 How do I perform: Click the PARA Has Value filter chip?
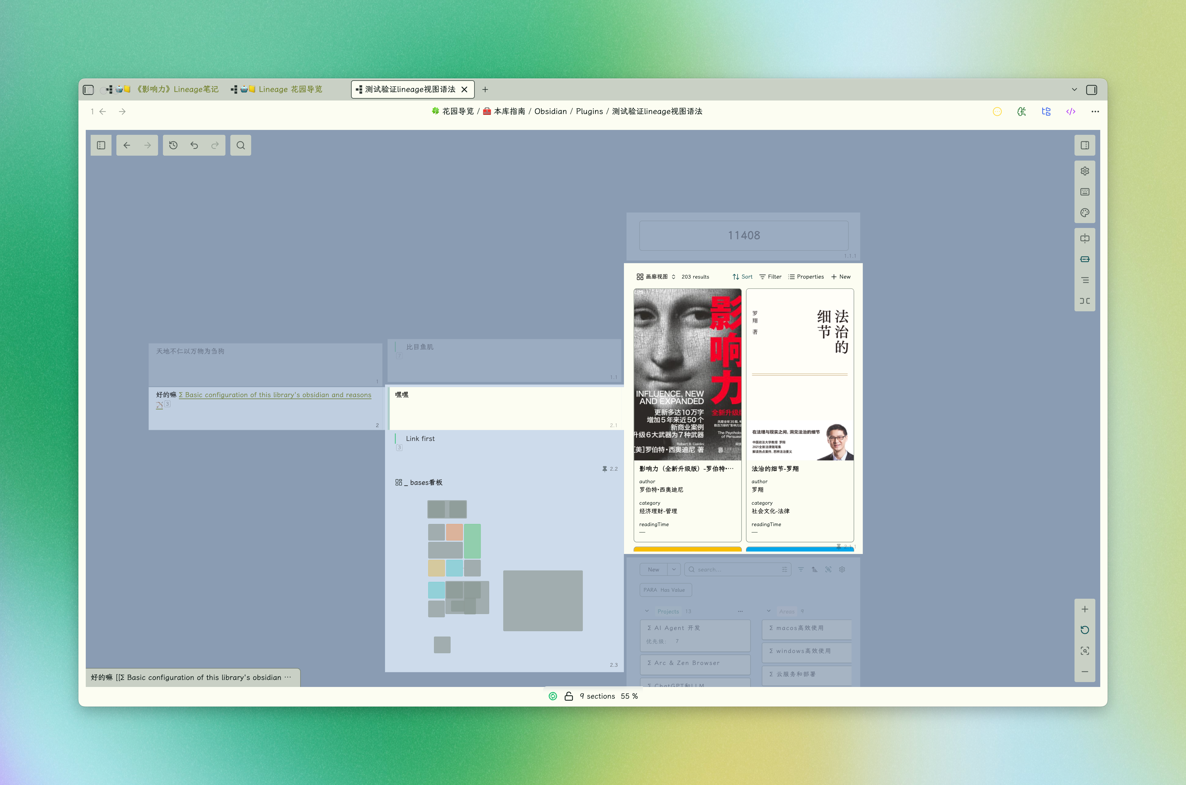click(666, 590)
